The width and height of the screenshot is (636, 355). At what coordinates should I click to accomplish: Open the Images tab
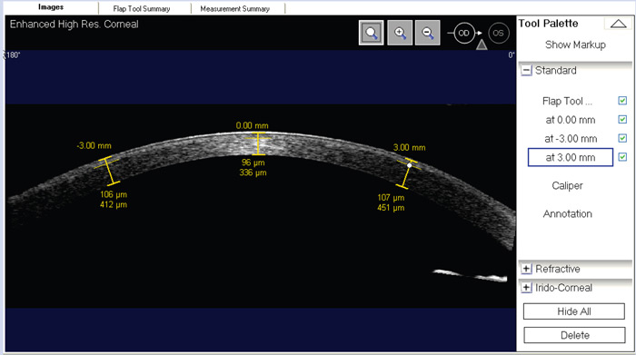(x=51, y=7)
